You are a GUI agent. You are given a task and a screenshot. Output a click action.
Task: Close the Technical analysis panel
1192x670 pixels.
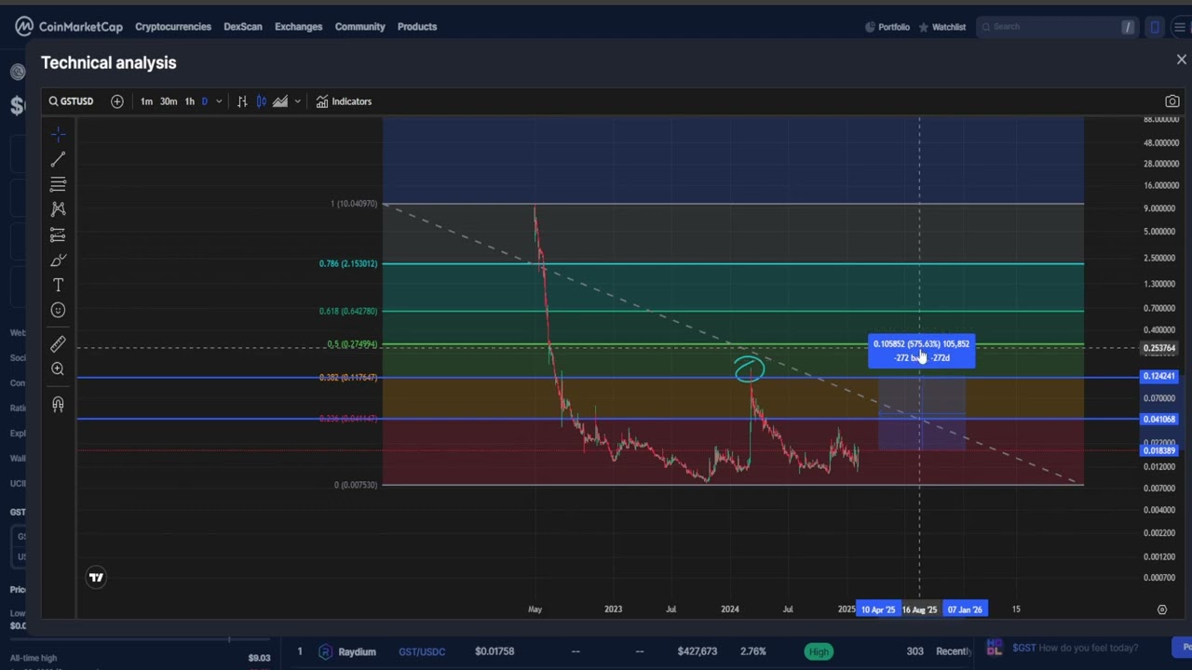tap(1181, 60)
